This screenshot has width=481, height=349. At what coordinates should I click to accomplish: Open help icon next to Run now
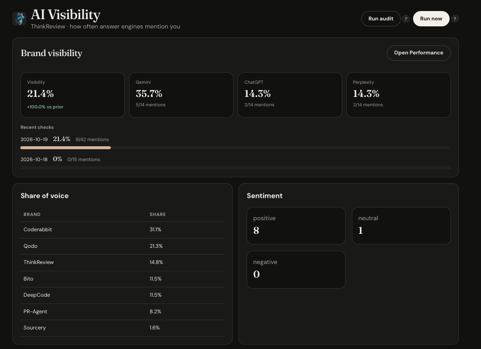pyautogui.click(x=455, y=19)
